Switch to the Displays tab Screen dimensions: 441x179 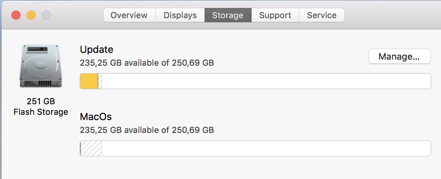point(180,15)
